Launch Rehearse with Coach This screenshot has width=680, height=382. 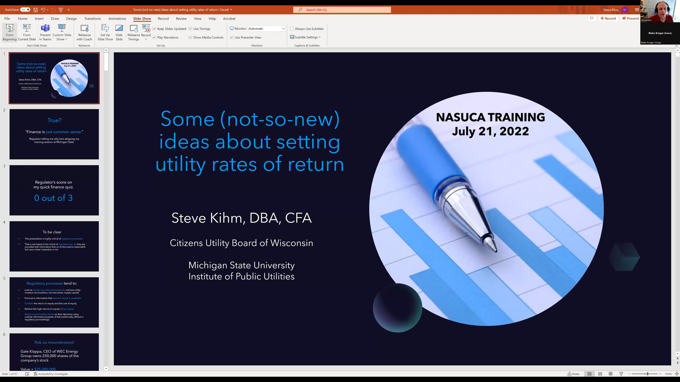[x=84, y=33]
